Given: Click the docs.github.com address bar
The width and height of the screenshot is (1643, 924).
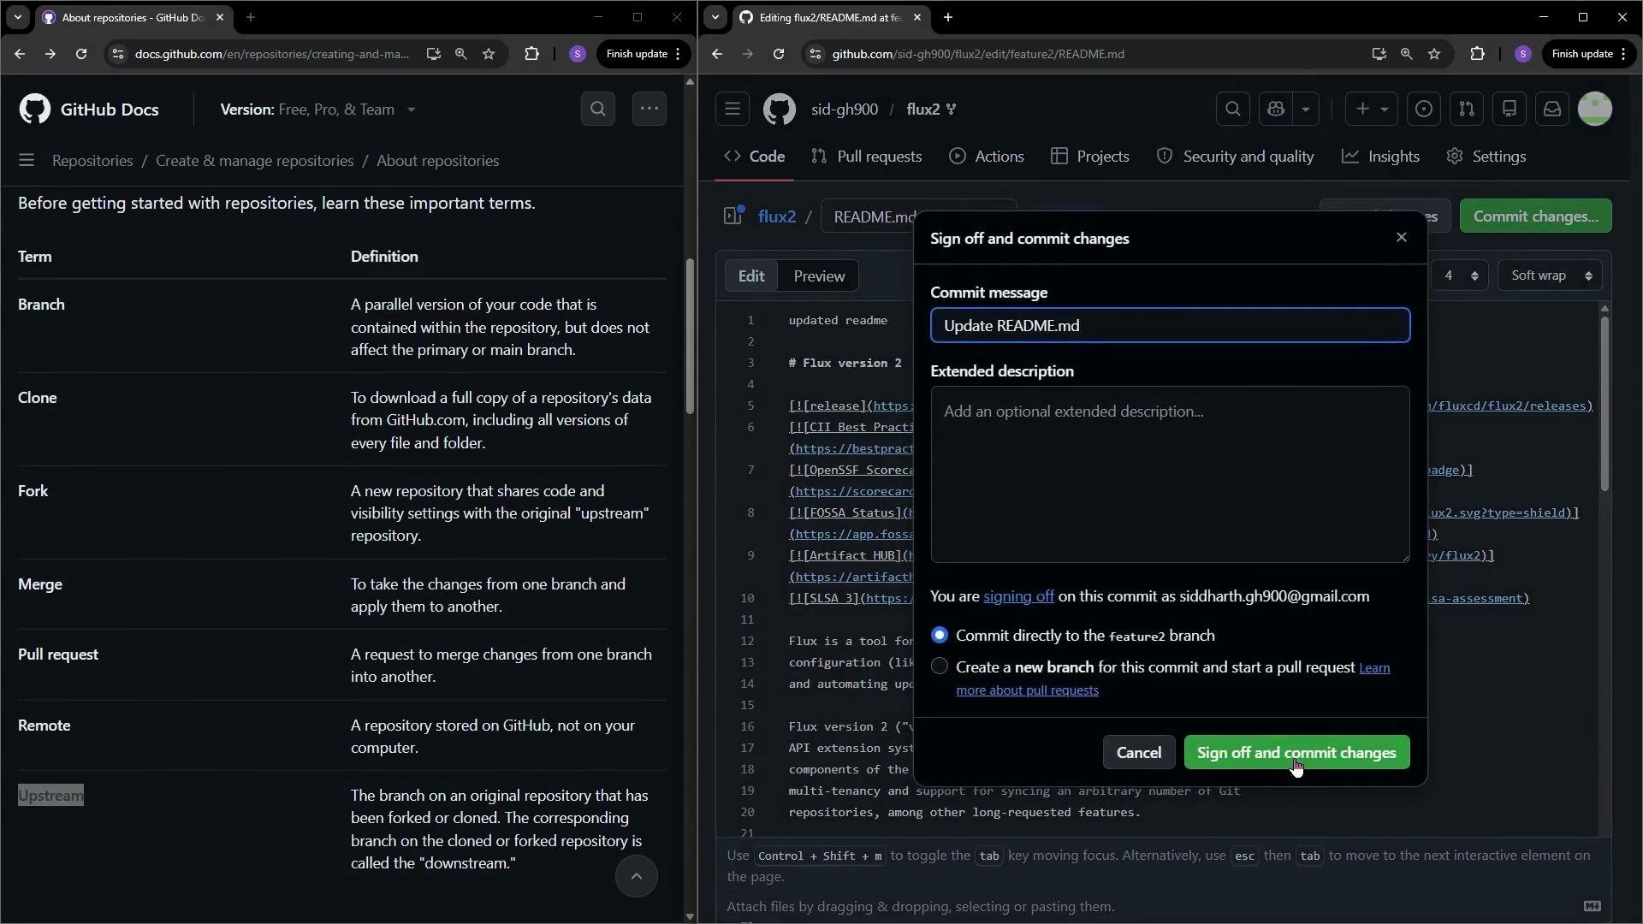Looking at the screenshot, I should (272, 54).
